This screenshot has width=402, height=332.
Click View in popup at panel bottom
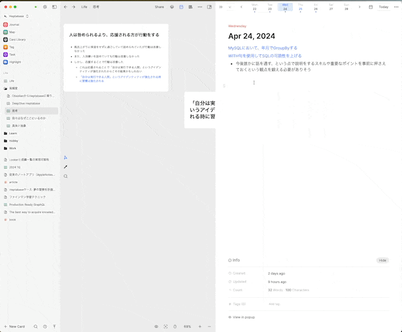[242, 317]
